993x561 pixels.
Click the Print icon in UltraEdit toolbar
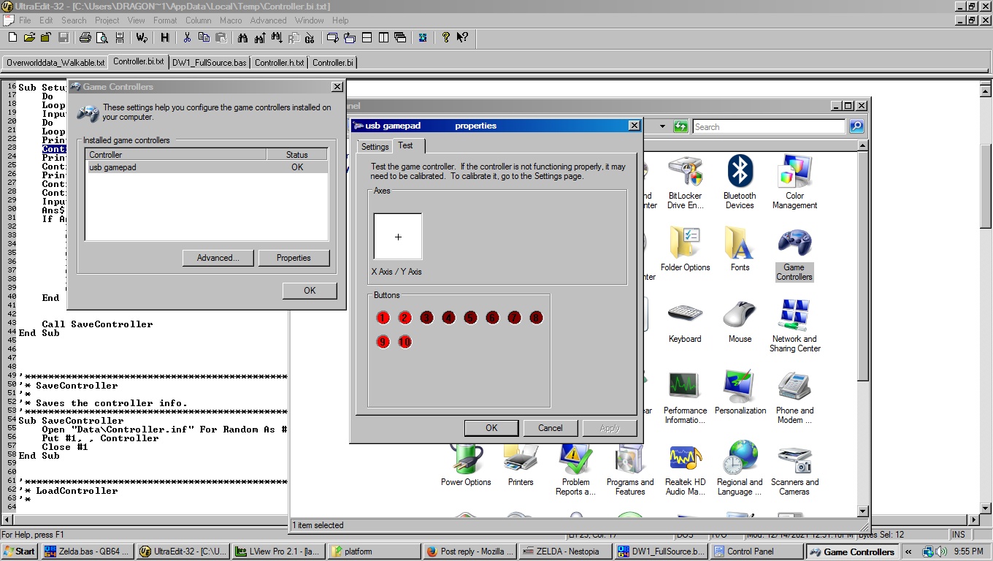click(85, 37)
